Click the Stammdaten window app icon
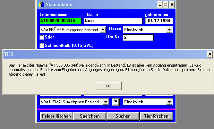The height and width of the screenshot is (129, 214). pyautogui.click(x=41, y=5)
